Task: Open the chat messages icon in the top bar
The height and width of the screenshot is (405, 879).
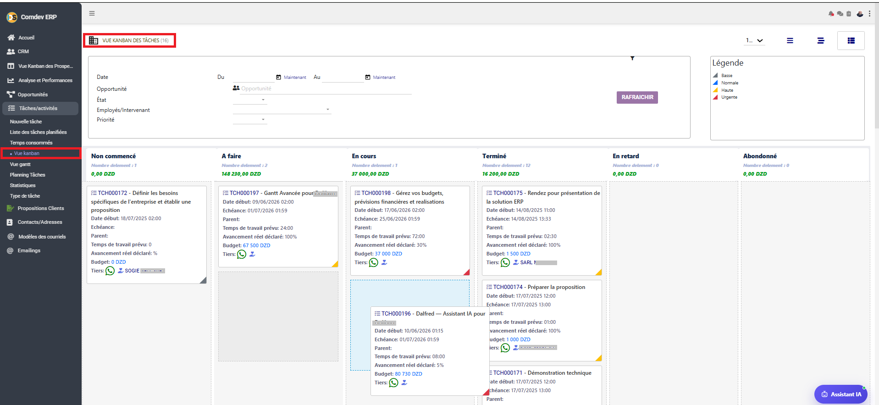Action: pos(840,14)
